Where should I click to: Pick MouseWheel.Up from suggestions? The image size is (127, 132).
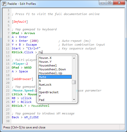(55, 73)
